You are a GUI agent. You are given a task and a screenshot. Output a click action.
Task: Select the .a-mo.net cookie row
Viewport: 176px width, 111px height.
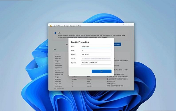(91, 70)
